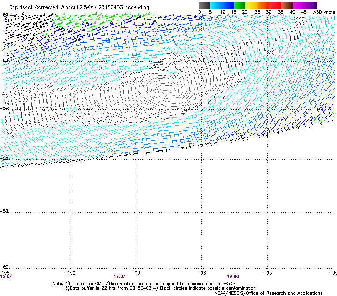
Task: Click the NOAA/NESDIS credit line
Action: pyautogui.click(x=268, y=293)
